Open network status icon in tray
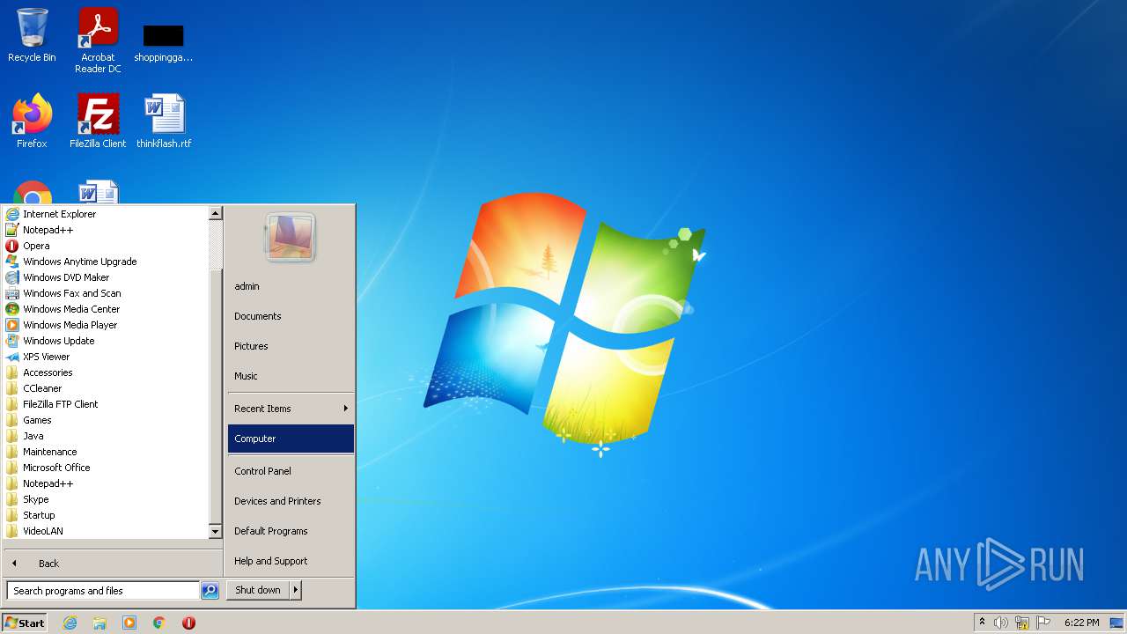The width and height of the screenshot is (1127, 634). [1022, 623]
